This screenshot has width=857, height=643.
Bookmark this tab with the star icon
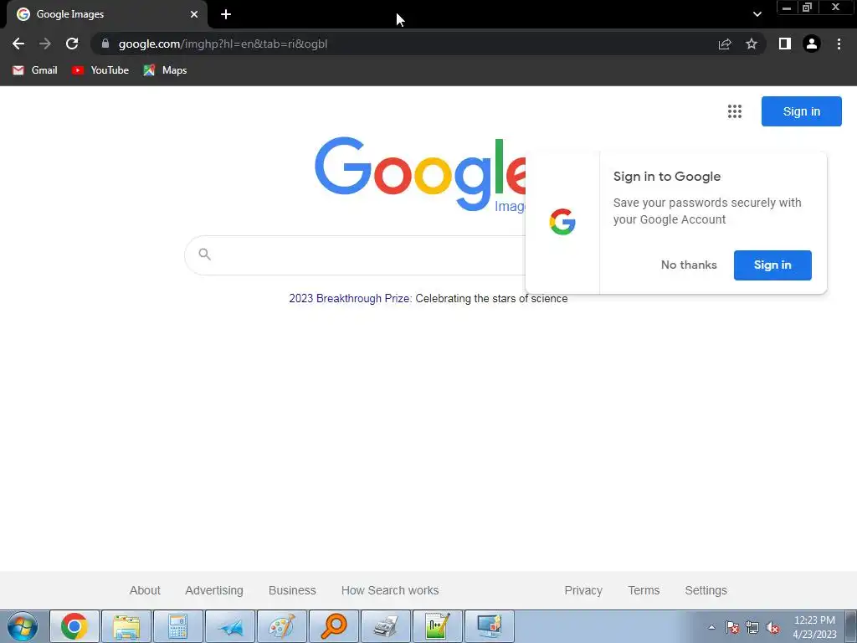click(752, 44)
